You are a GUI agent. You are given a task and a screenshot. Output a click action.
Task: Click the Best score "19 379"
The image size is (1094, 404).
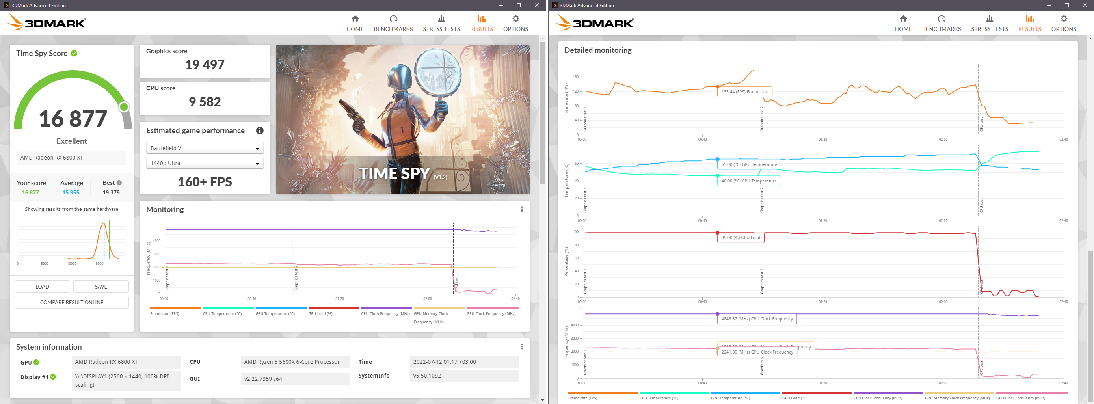111,192
